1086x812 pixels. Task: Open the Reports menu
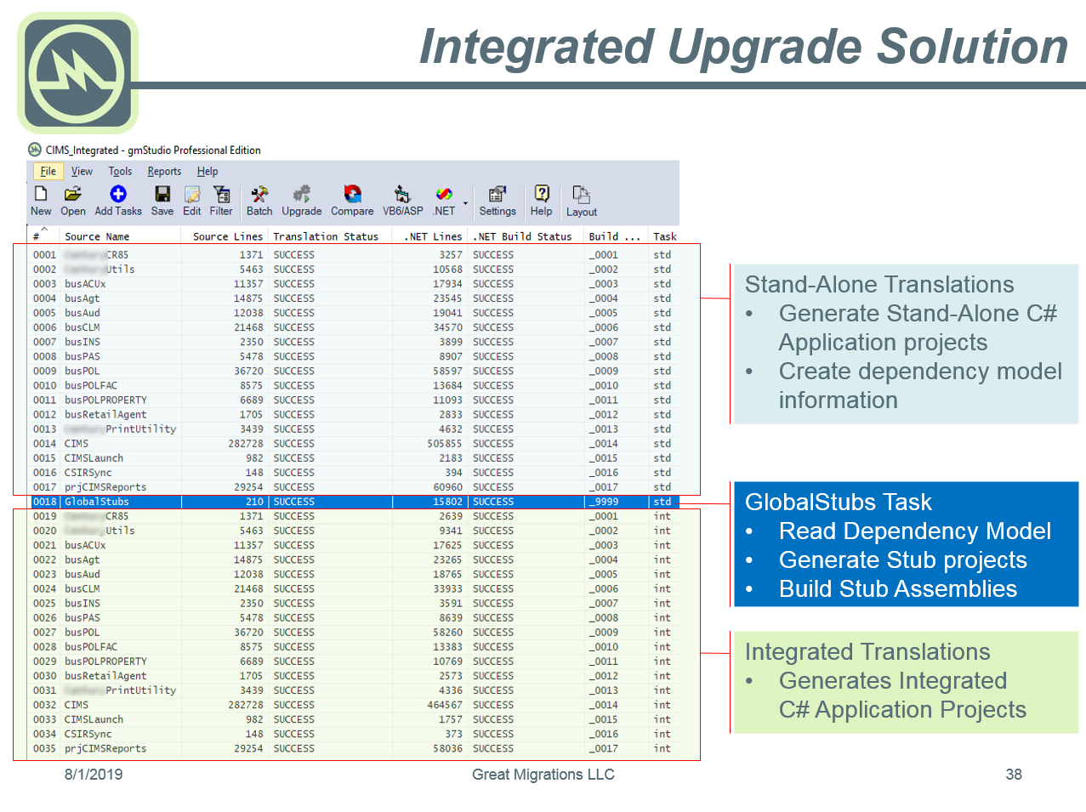coord(164,171)
